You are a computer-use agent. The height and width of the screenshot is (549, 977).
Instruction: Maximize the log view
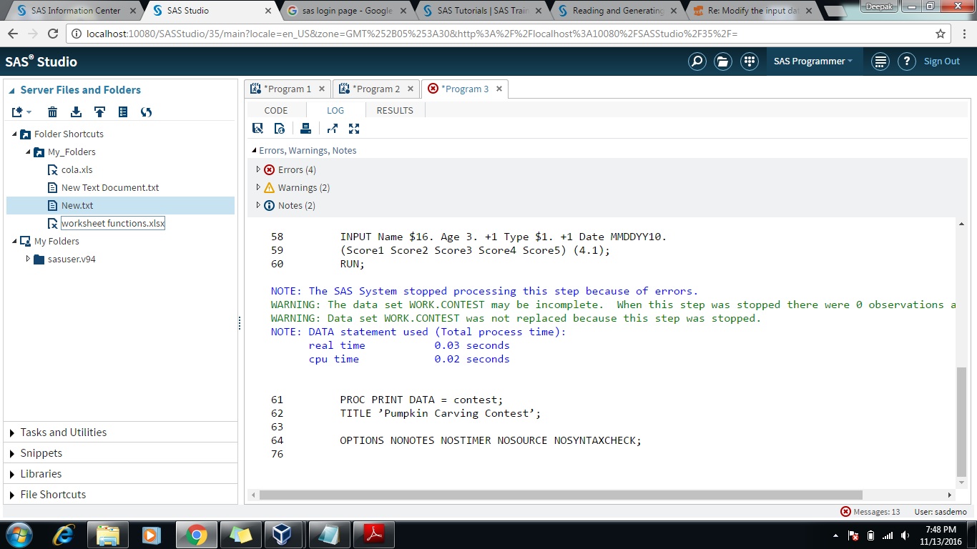354,128
